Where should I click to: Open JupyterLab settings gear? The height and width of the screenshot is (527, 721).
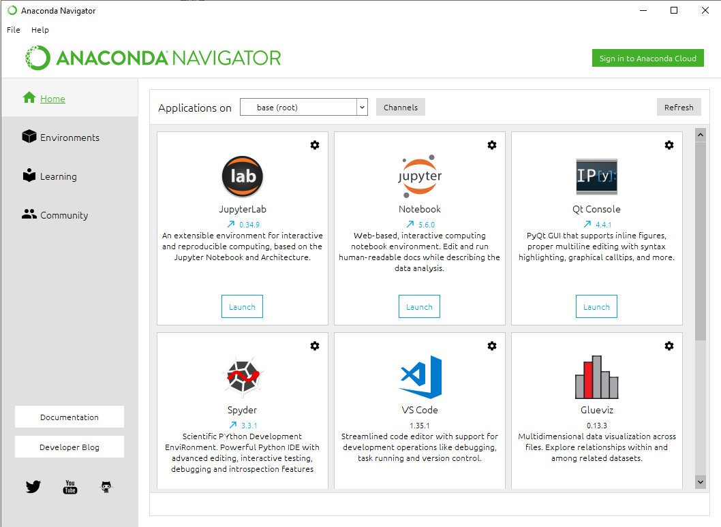[x=315, y=145]
